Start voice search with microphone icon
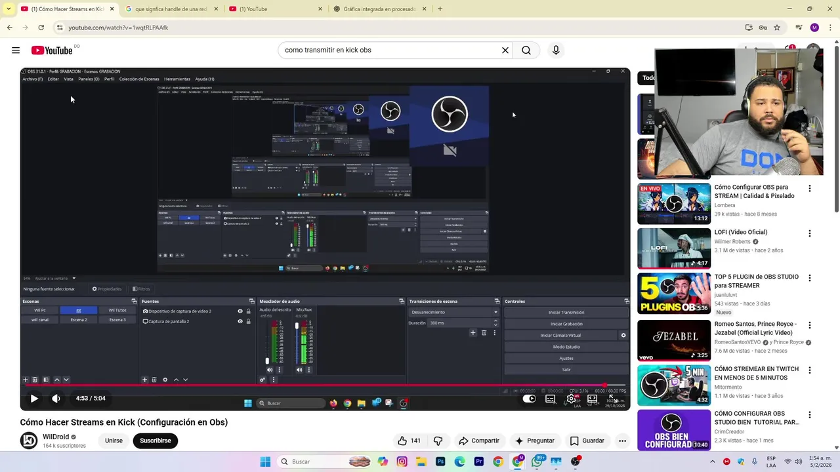The width and height of the screenshot is (840, 472). 556,50
